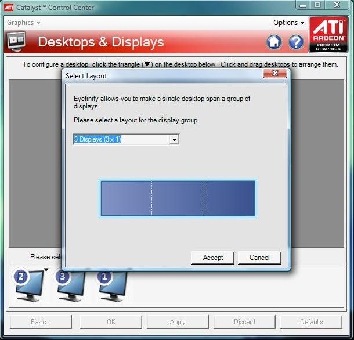This screenshot has width=354, height=340.
Task: Click the Desktops & Displays monitor icon
Action: pos(16,42)
